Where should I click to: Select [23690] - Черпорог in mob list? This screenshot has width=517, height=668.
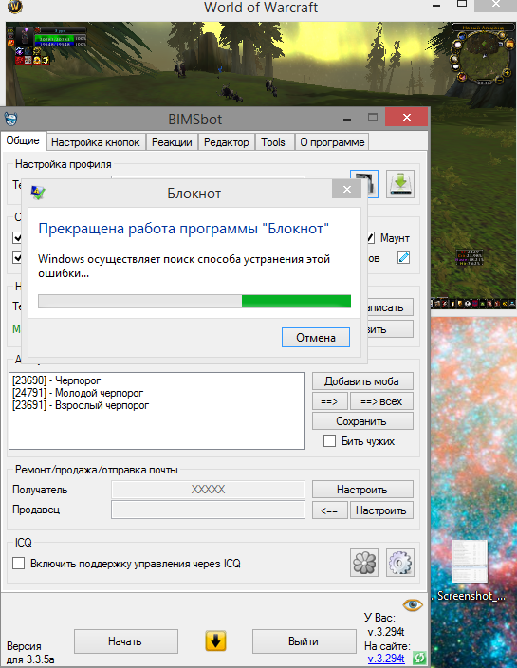click(57, 380)
